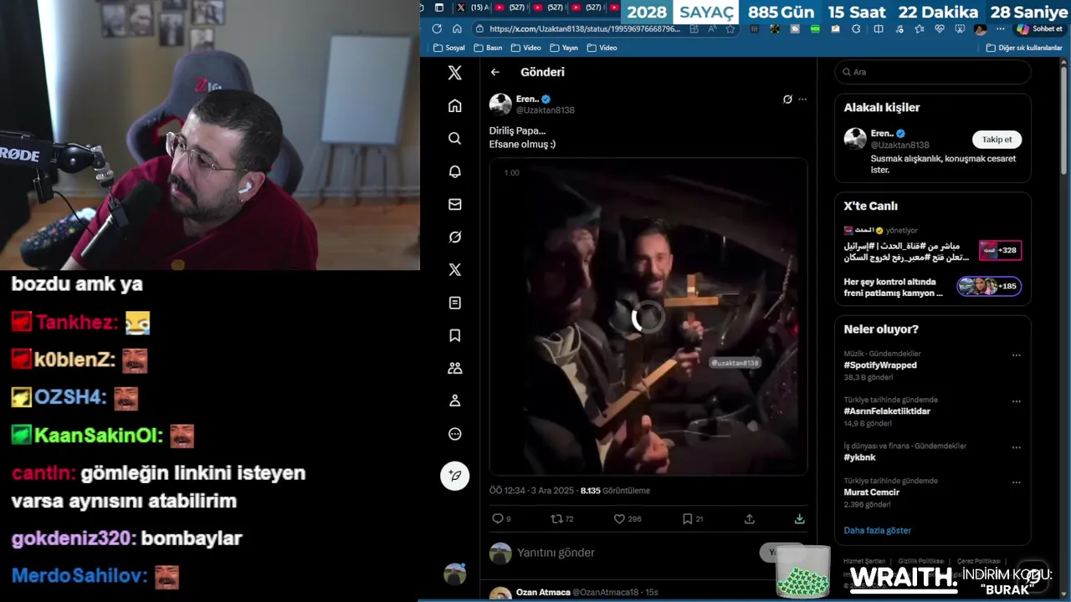Switch to the X (15) browser tab

click(474, 8)
